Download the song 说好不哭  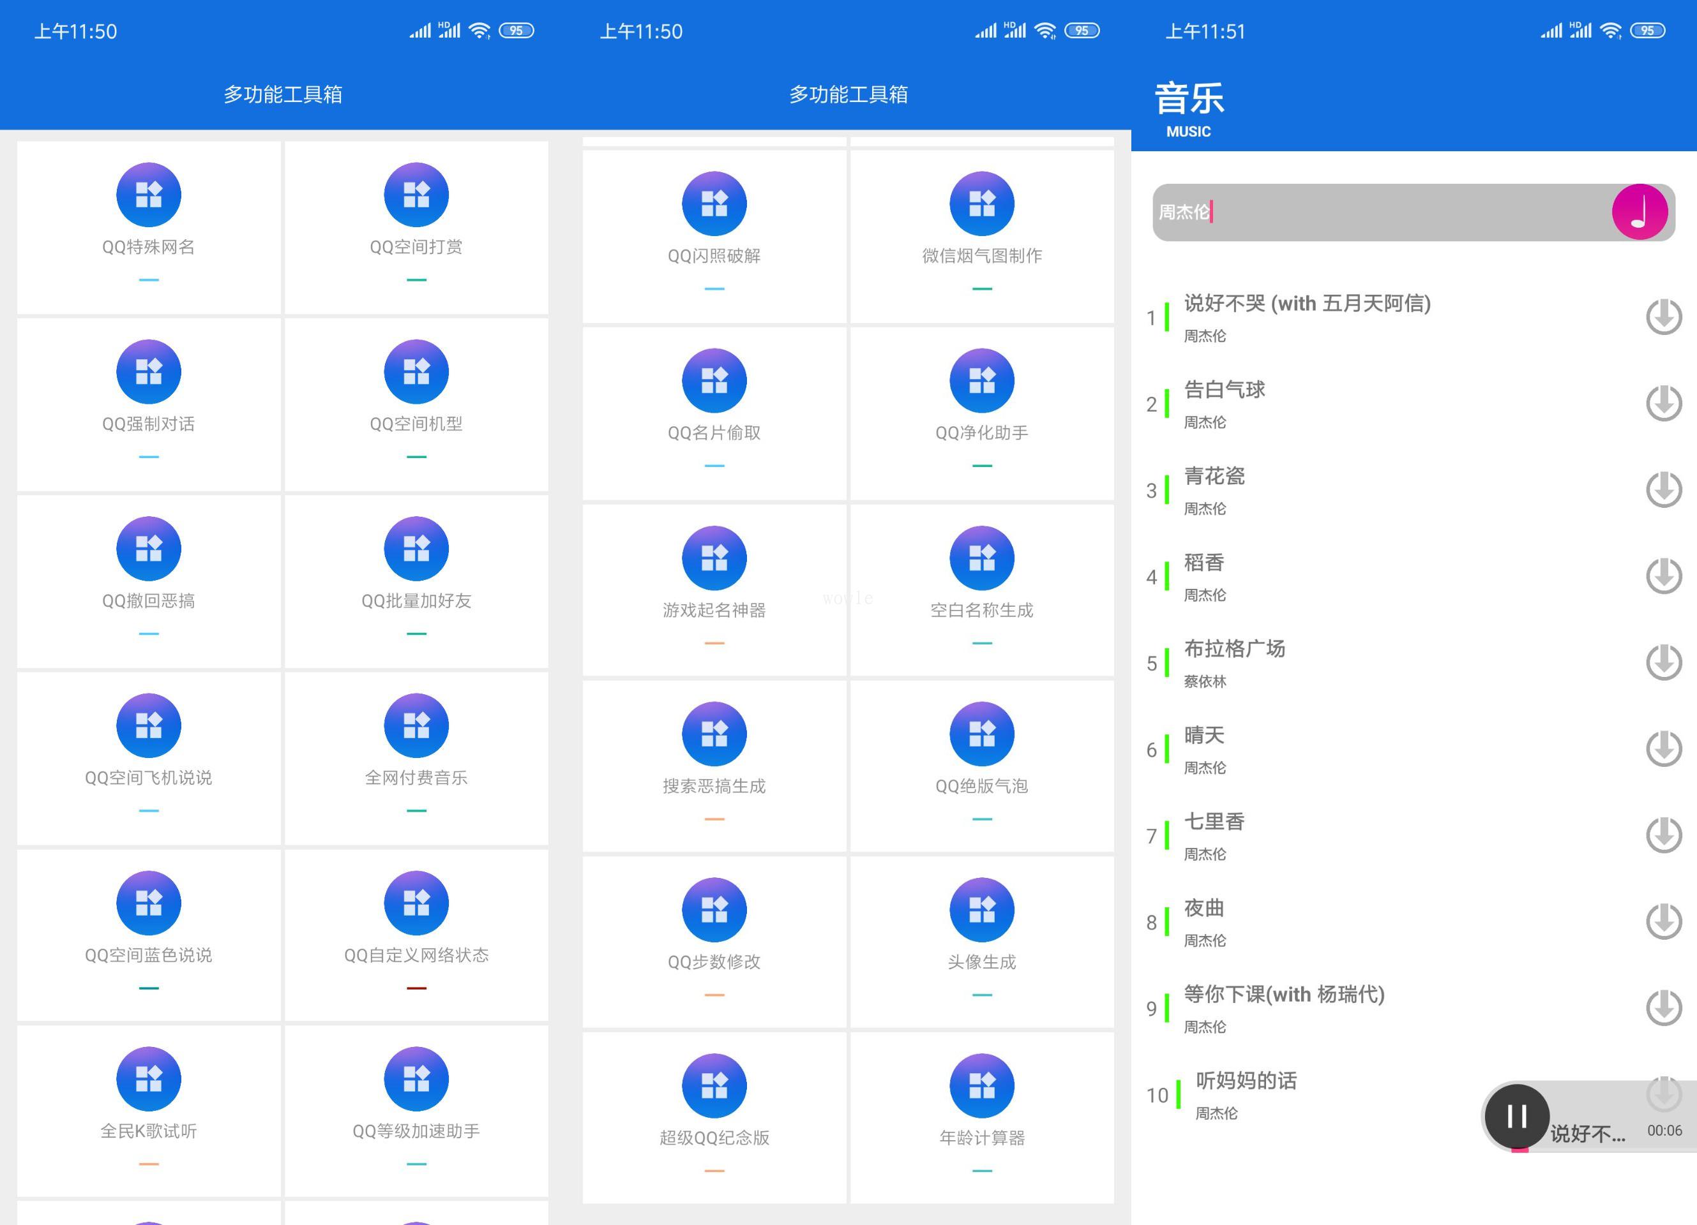click(1663, 317)
